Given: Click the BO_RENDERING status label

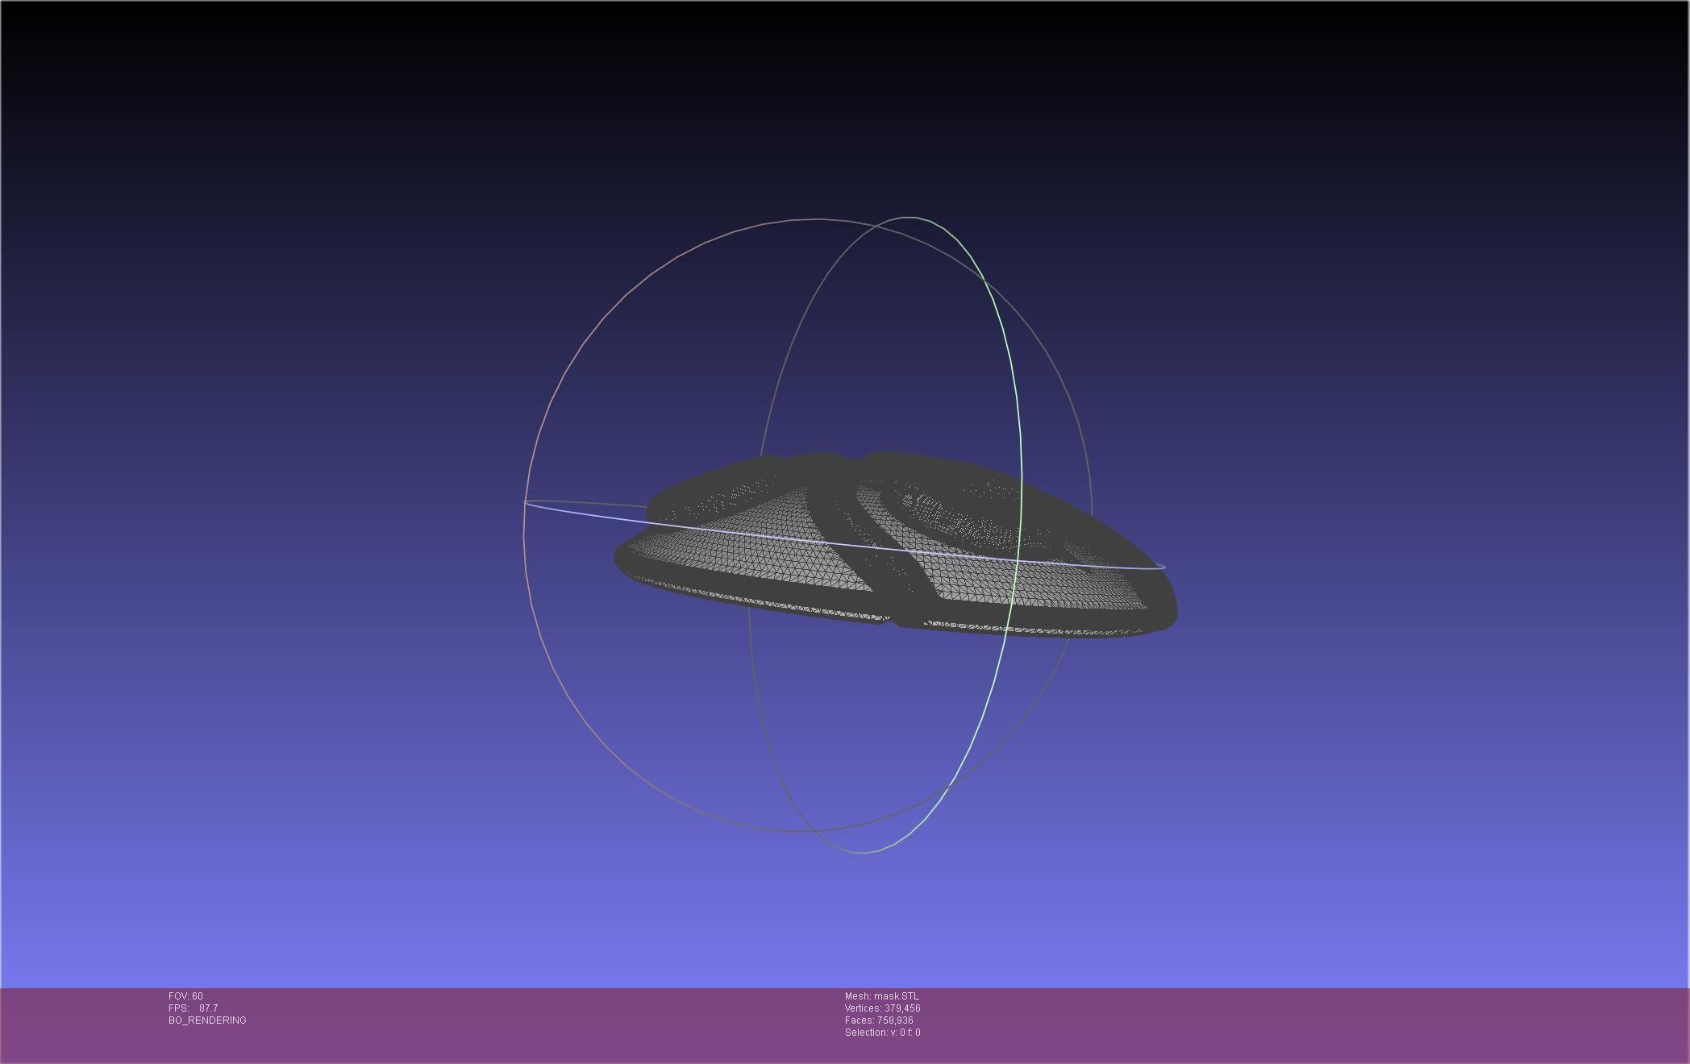Looking at the screenshot, I should tap(207, 1020).
